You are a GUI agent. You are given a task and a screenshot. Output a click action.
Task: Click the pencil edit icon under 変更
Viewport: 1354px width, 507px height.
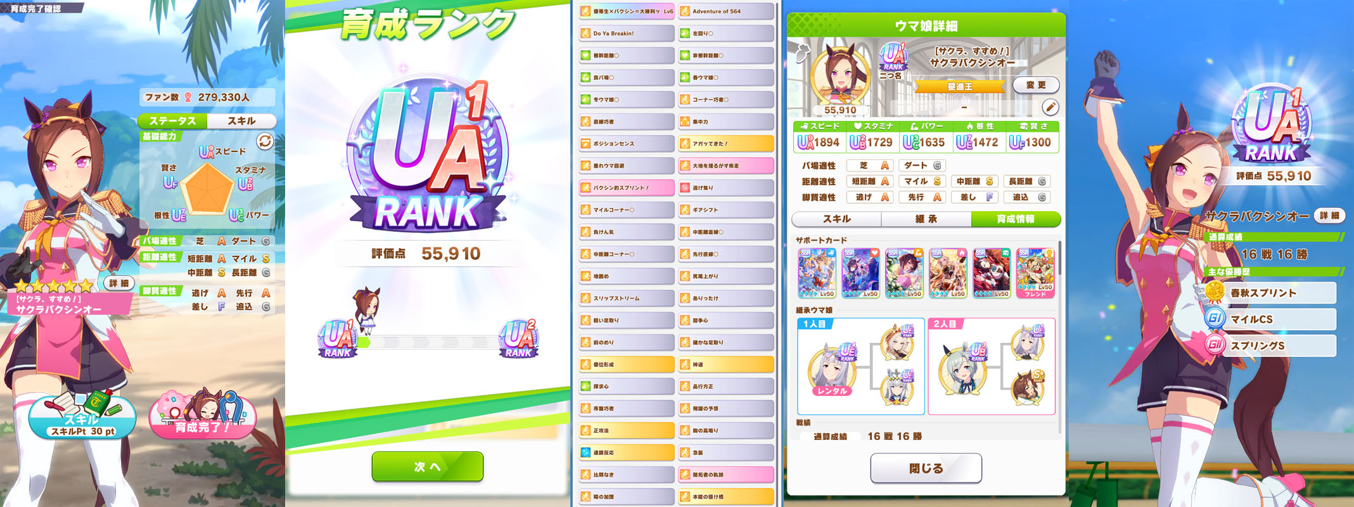coord(1050,107)
